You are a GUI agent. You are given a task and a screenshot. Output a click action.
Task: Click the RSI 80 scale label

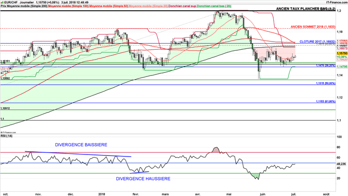coord(338,147)
